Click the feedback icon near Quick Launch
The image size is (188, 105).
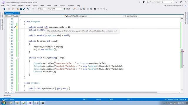[x=144, y=2]
